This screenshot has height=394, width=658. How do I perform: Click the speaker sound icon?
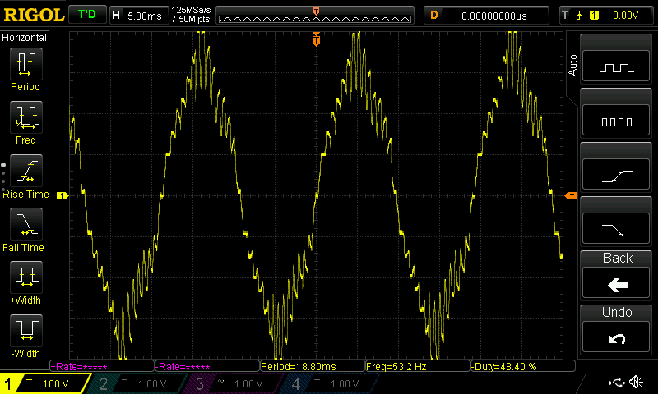coord(637,382)
